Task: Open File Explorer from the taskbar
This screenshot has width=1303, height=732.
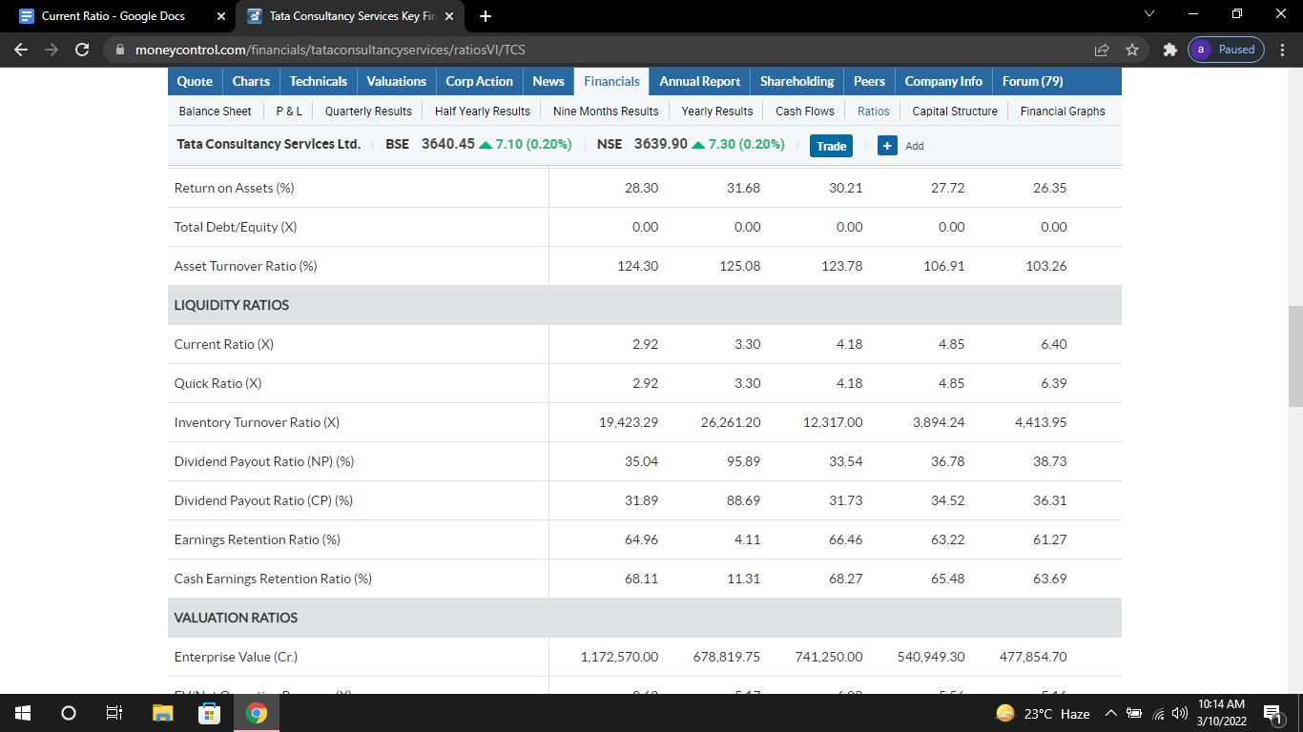Action: pos(162,713)
